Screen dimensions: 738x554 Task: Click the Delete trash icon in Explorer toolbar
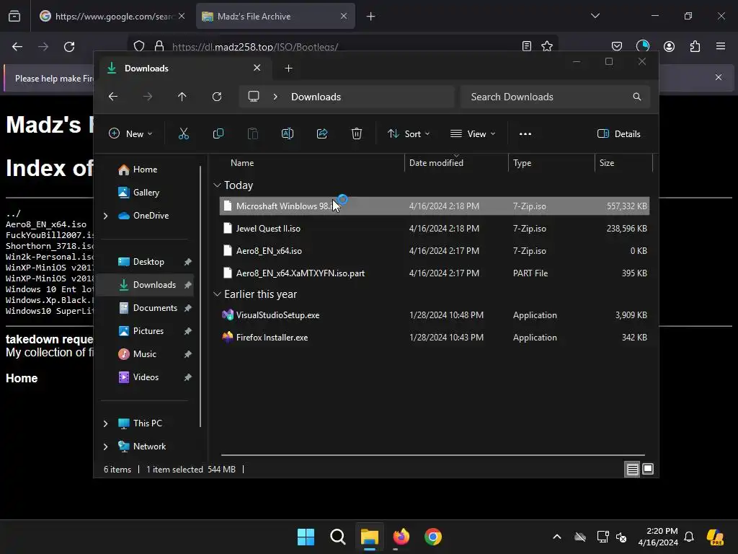[x=357, y=133]
